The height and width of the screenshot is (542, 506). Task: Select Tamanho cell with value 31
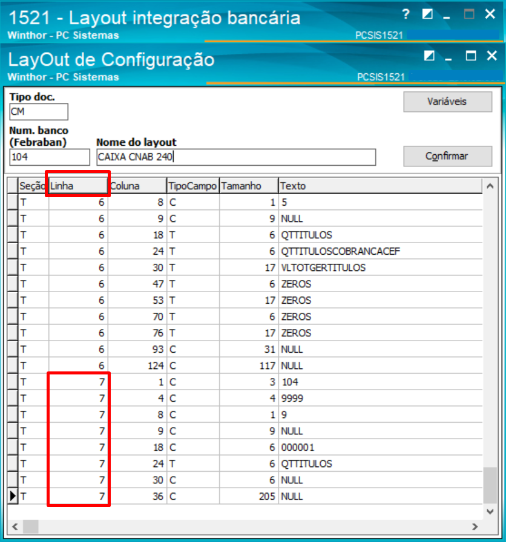point(249,349)
